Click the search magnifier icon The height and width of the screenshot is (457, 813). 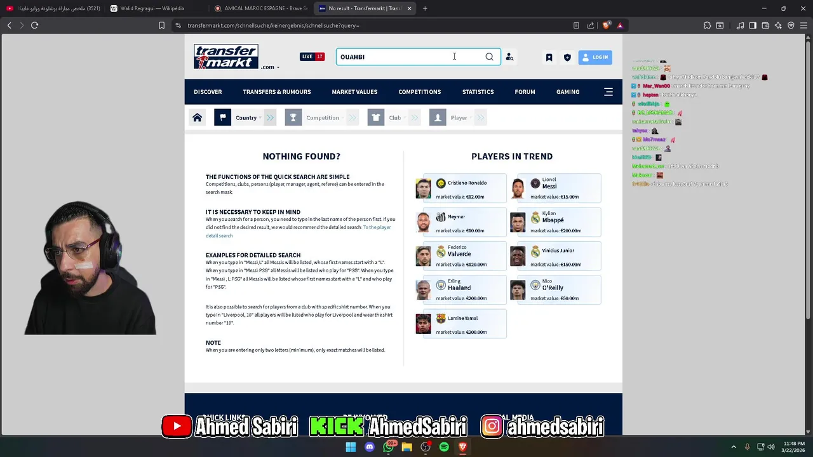point(489,57)
